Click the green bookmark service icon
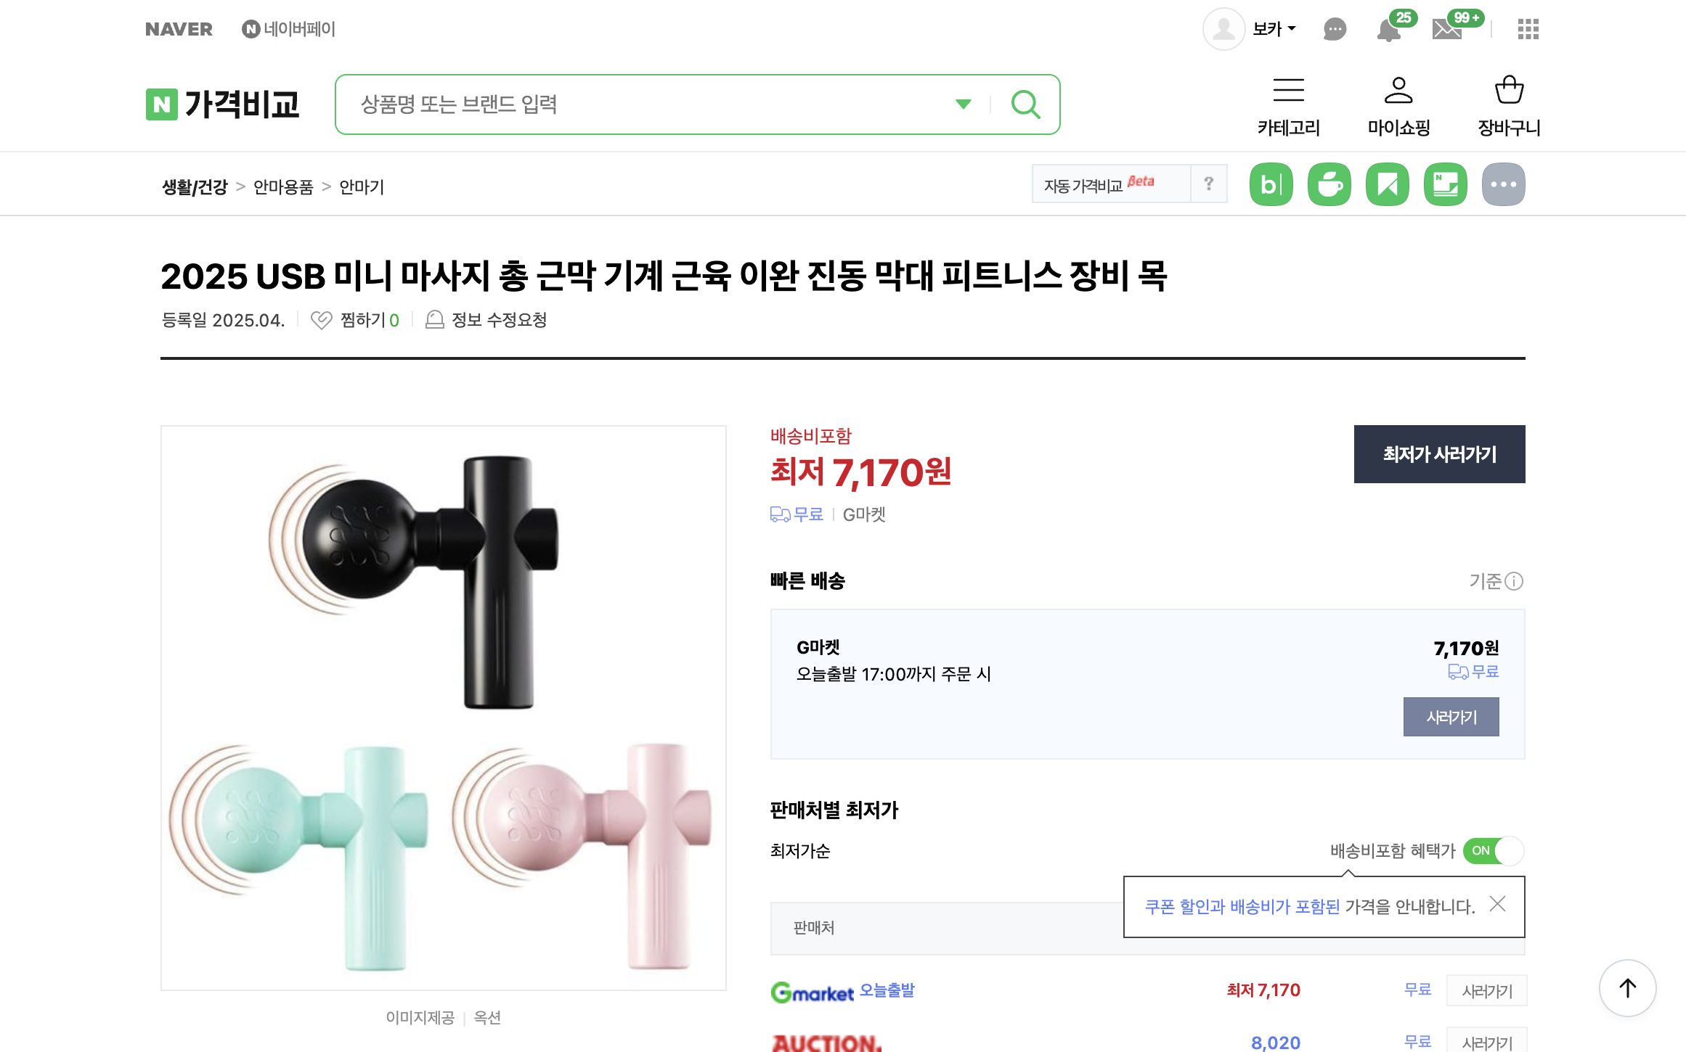This screenshot has height=1052, width=1686. coord(1387,184)
